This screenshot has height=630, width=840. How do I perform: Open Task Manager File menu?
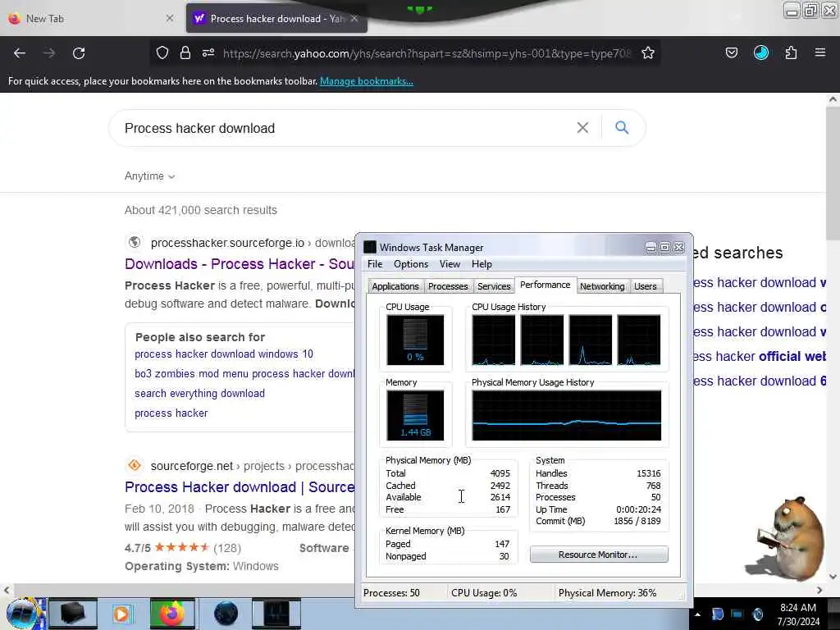point(374,264)
